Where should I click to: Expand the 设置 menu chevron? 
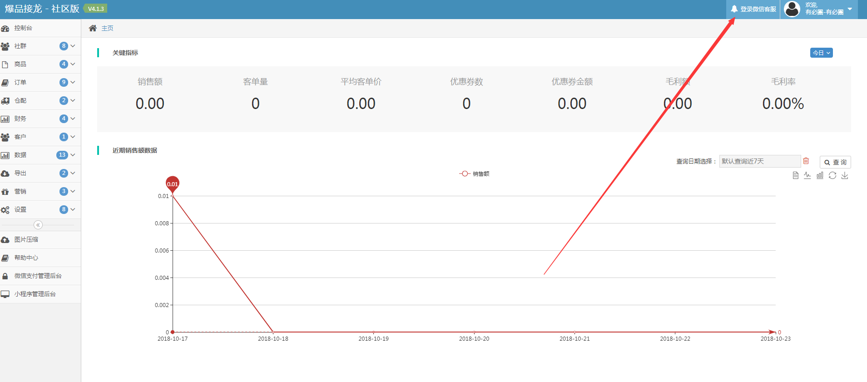pyautogui.click(x=73, y=209)
